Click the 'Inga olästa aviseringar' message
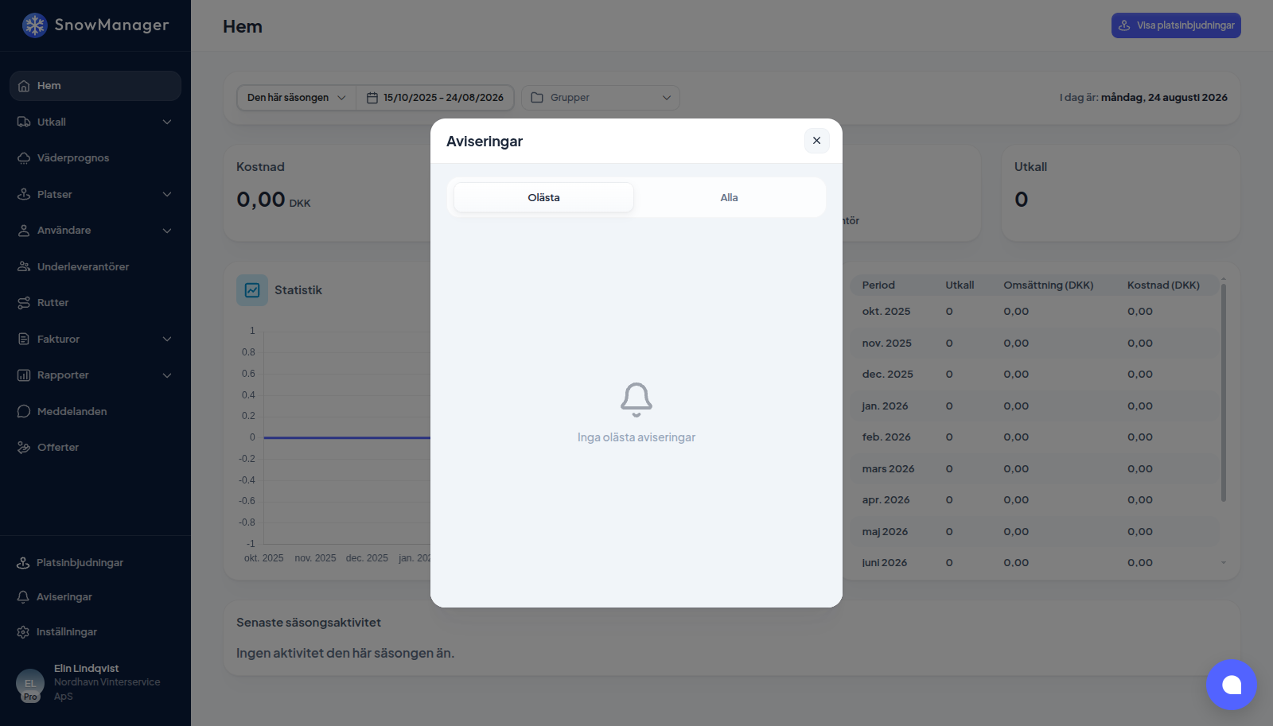 (636, 437)
